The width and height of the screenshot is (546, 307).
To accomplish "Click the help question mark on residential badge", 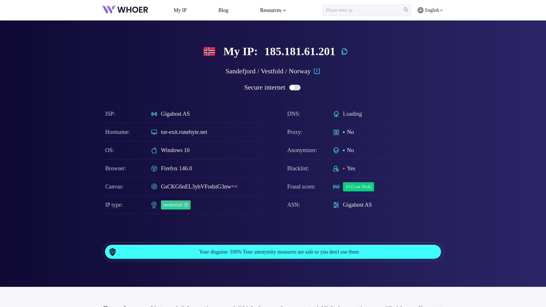I will click(x=186, y=205).
